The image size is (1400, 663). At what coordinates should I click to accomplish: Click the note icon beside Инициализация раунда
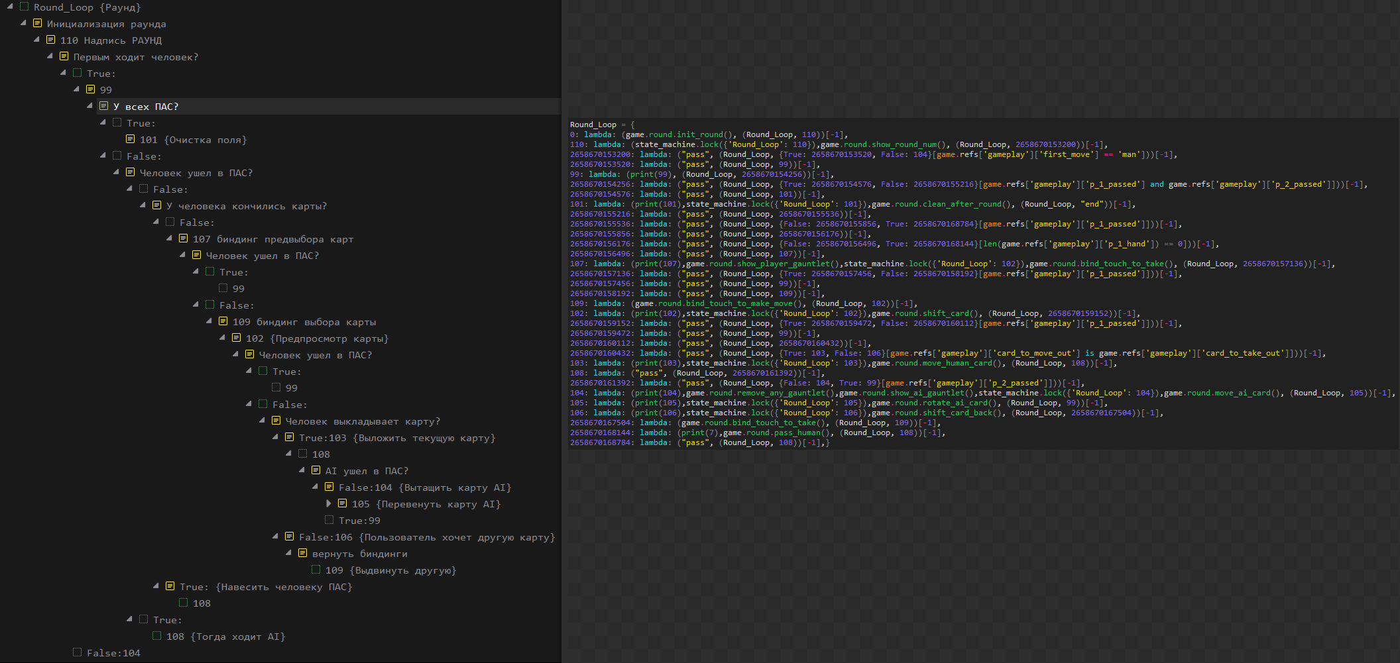(38, 23)
